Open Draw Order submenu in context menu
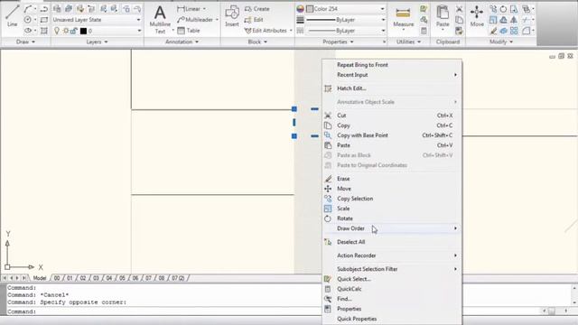 click(x=392, y=228)
